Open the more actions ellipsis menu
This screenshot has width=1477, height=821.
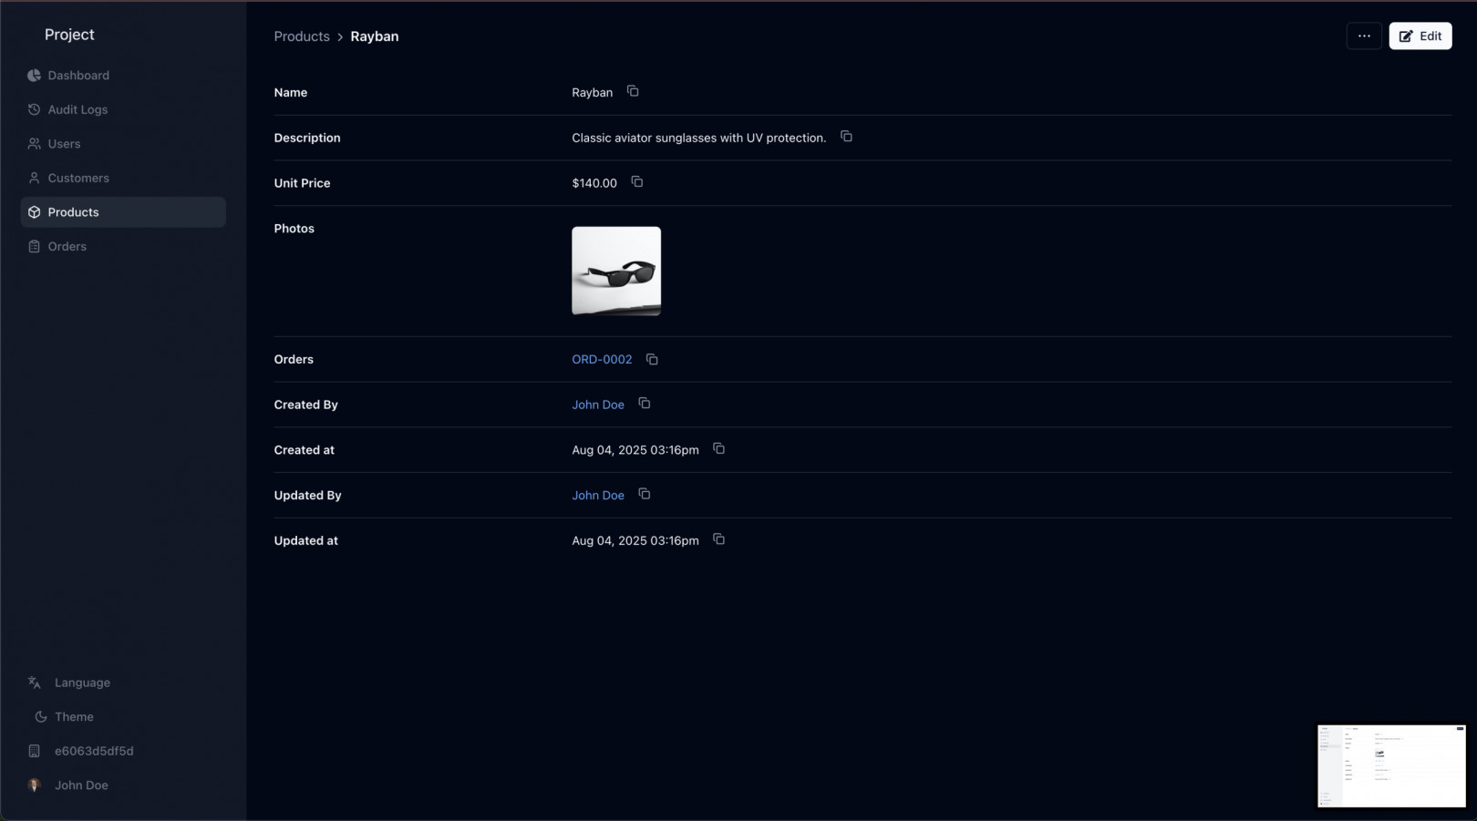[x=1364, y=36]
